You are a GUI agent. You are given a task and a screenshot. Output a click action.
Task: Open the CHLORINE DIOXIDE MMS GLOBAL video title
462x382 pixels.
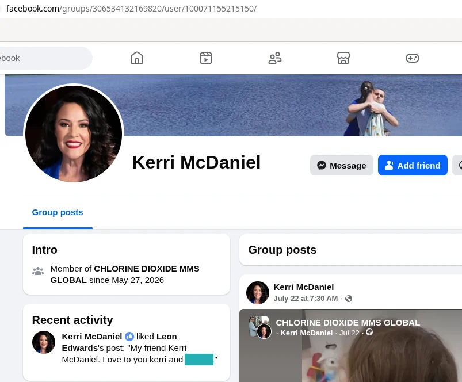tap(348, 323)
